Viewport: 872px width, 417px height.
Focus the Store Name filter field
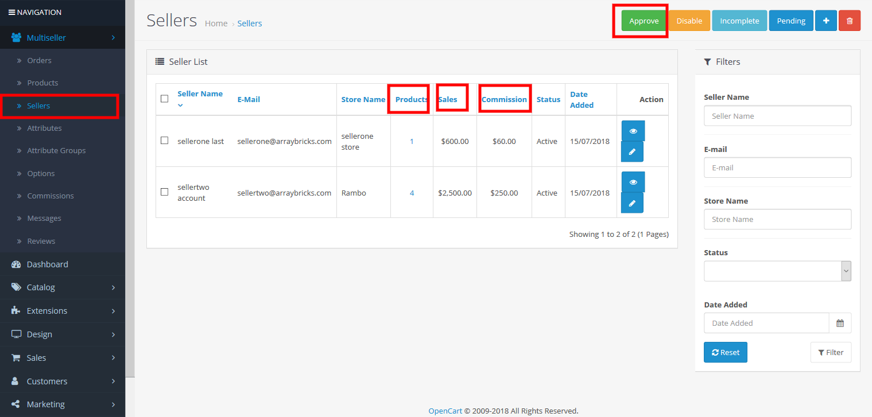click(x=778, y=219)
